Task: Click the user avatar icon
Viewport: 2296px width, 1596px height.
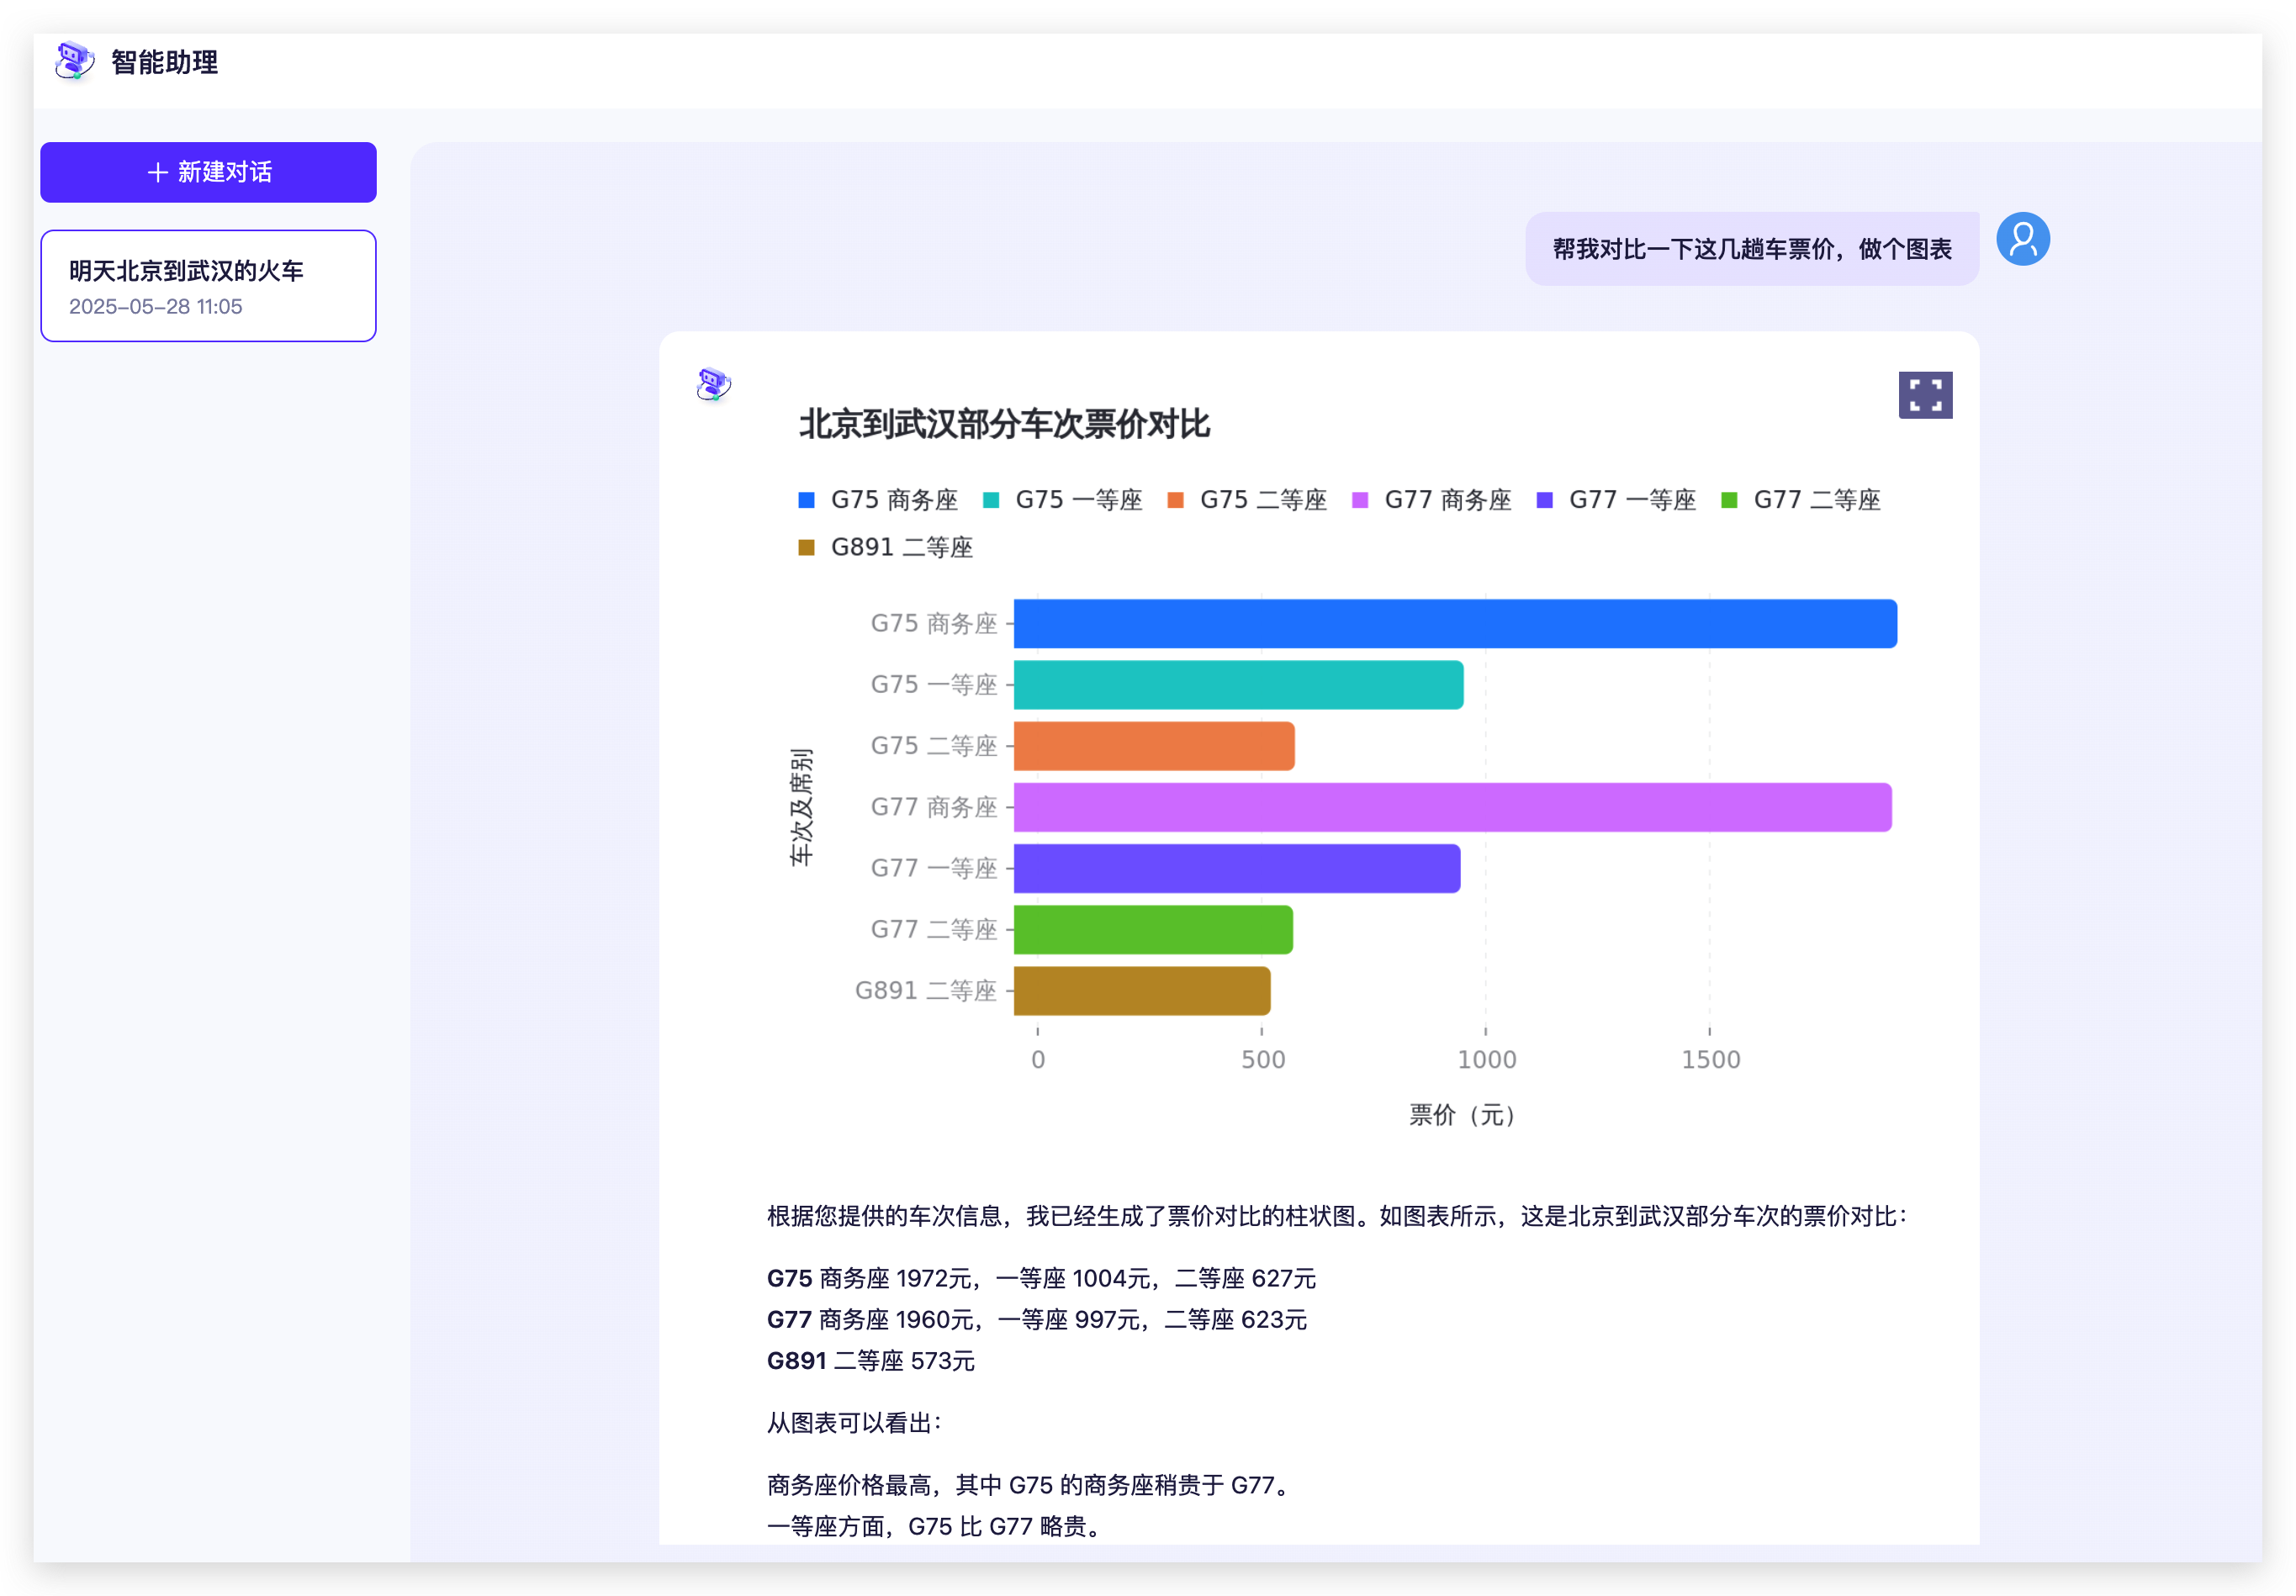Action: tap(2022, 239)
